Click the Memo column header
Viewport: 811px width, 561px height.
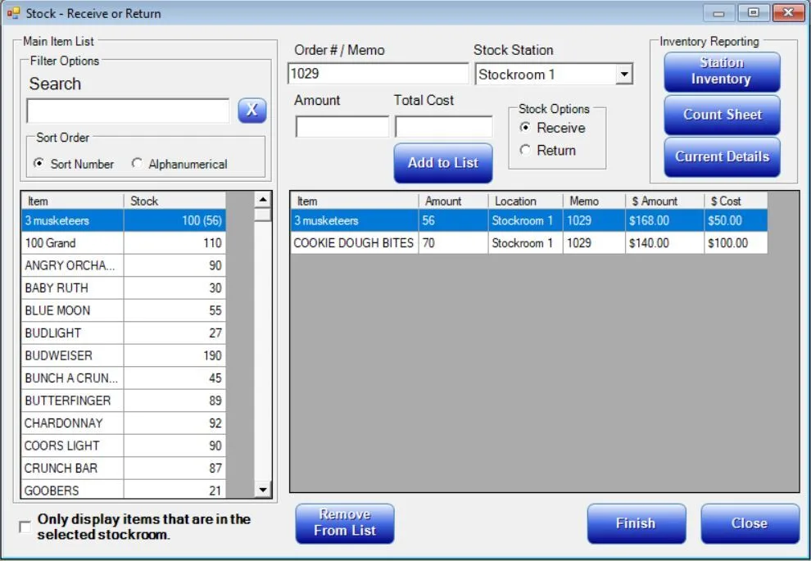(x=594, y=201)
